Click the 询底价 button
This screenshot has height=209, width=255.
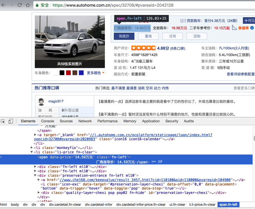(x=124, y=36)
